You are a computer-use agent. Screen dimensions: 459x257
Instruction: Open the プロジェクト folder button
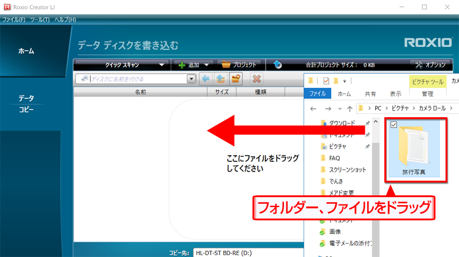point(239,65)
